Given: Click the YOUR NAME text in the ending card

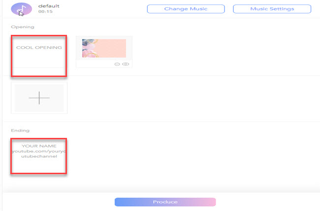Looking at the screenshot, I should point(39,146).
